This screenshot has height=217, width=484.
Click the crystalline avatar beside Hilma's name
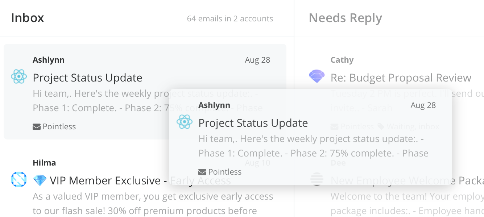point(18,180)
